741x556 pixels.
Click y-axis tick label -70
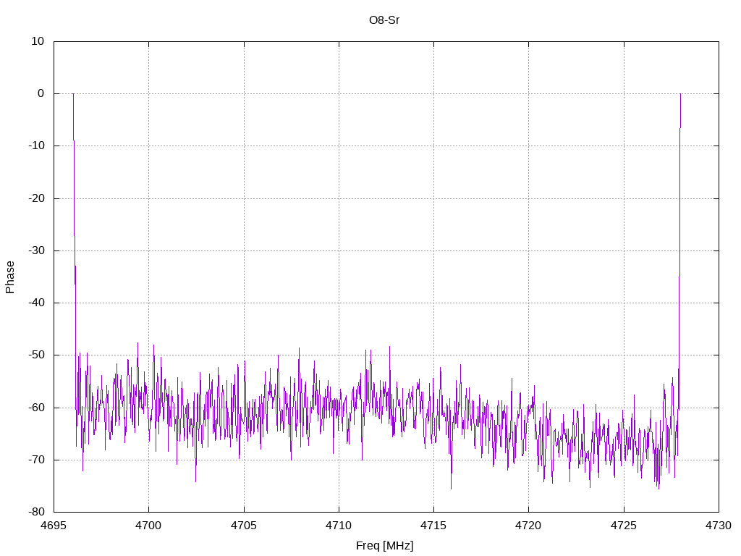coord(36,460)
